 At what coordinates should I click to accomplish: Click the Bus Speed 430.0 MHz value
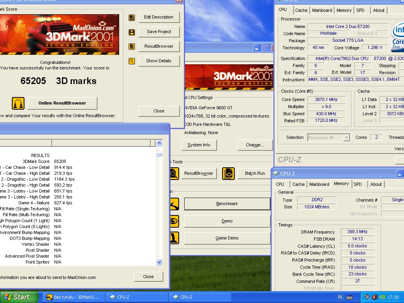pos(326,114)
